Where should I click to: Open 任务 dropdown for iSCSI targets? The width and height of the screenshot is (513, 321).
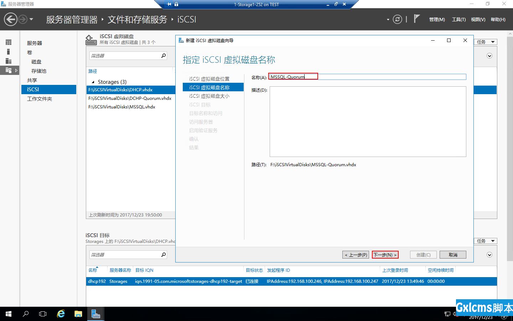486,241
